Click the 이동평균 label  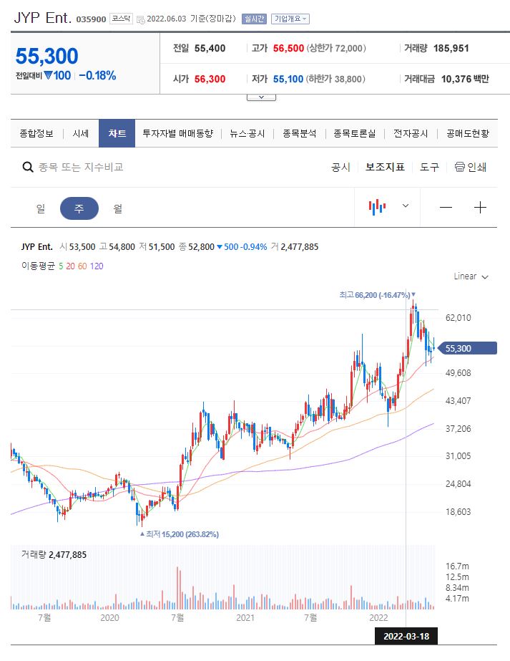tap(39, 266)
